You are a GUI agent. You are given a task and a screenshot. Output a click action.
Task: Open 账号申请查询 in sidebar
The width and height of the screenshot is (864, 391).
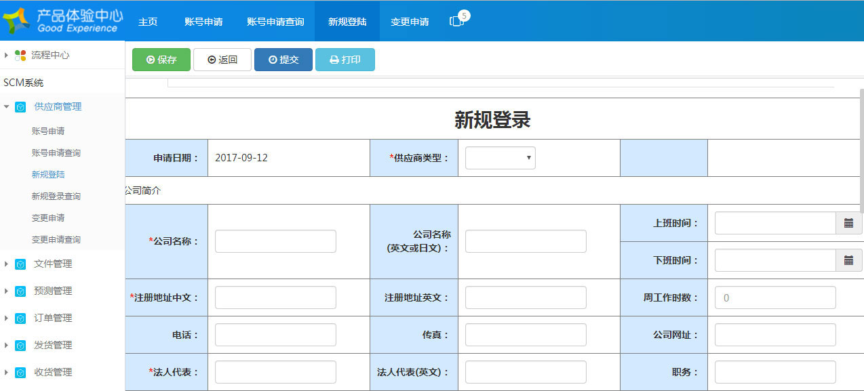pos(56,153)
